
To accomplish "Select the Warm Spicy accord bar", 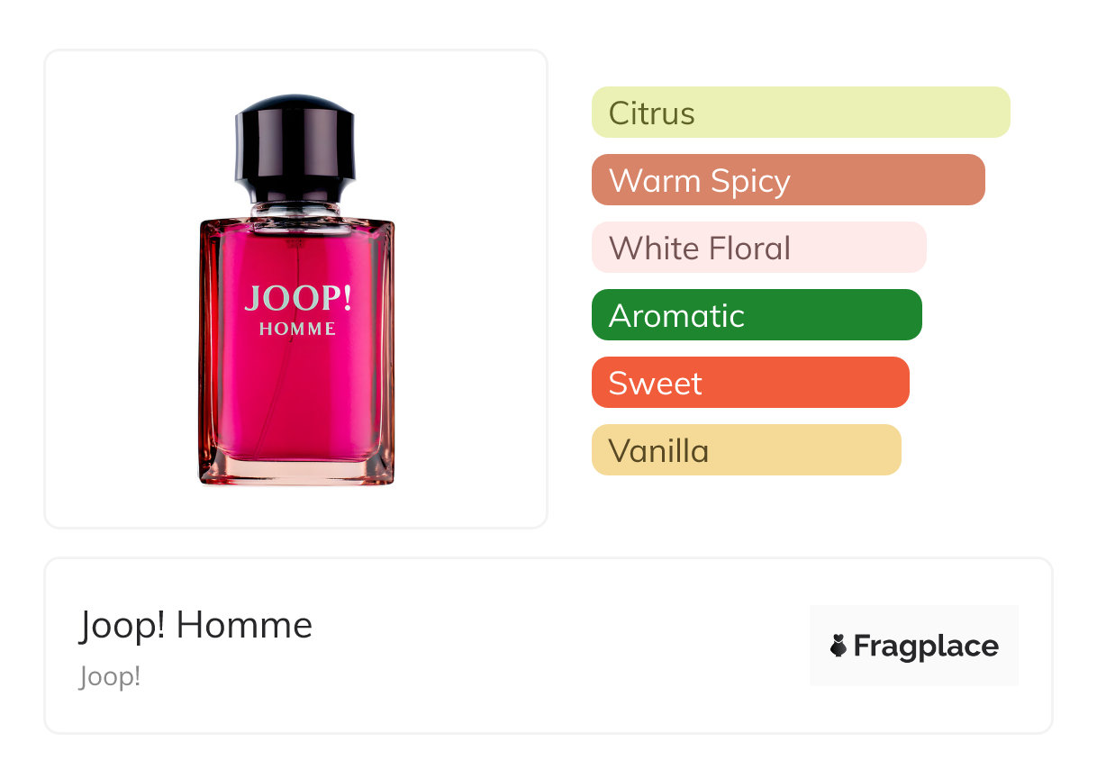I will 788,180.
